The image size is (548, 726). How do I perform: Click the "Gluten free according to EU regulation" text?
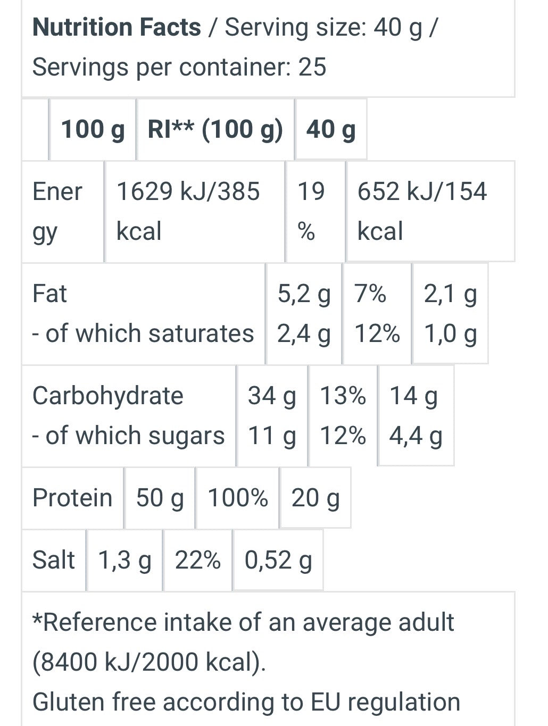[246, 702]
